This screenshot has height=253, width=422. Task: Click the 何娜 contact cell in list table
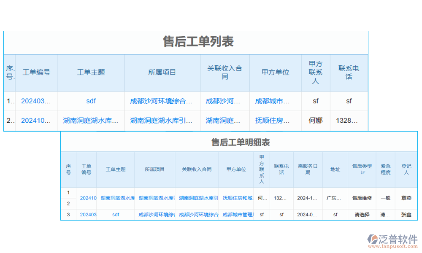pyautogui.click(x=315, y=121)
